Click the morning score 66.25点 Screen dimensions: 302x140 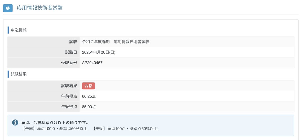coord(89,96)
